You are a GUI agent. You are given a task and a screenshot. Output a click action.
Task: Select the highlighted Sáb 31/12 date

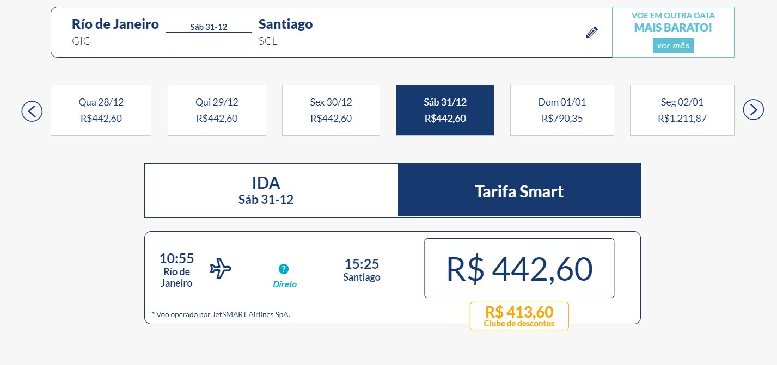pos(445,110)
